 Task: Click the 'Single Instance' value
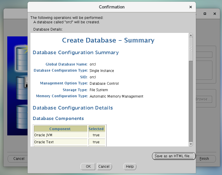point(102,70)
